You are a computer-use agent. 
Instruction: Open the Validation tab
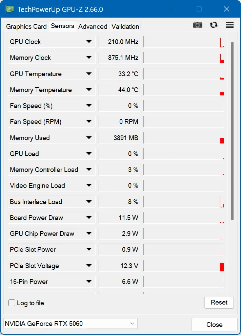[x=125, y=26]
